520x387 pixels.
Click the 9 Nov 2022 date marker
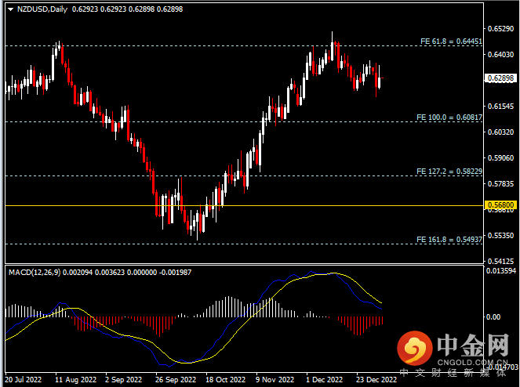point(274,379)
